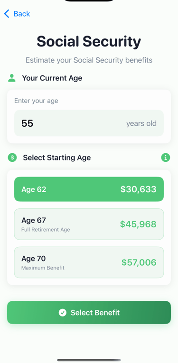Click the Social Security page title
Image resolution: width=178 pixels, height=363 pixels.
[89, 41]
